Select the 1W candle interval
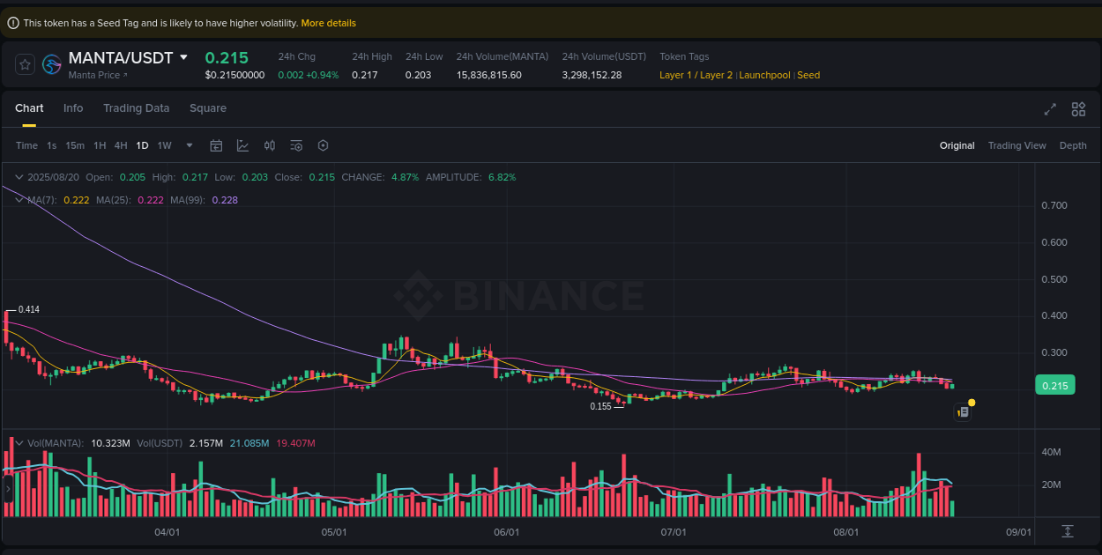This screenshot has width=1102, height=555. pos(164,144)
